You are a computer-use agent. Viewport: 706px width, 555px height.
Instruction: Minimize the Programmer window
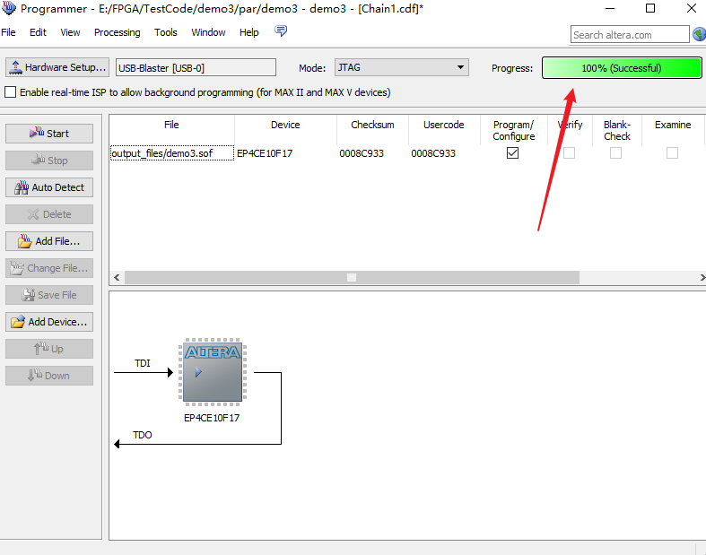point(610,8)
